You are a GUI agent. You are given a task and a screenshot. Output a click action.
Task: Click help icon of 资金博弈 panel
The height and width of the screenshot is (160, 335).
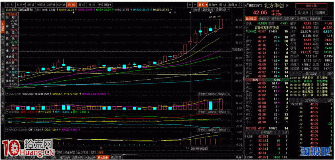[7, 112]
